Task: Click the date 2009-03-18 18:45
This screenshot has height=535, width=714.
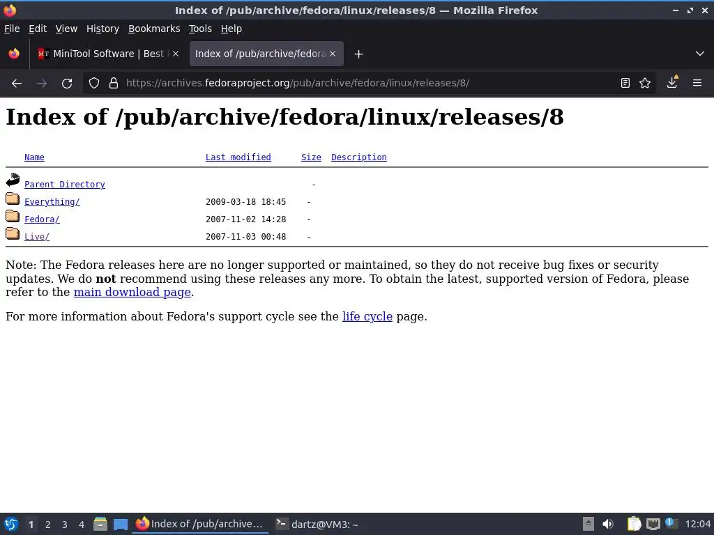Action: point(246,202)
